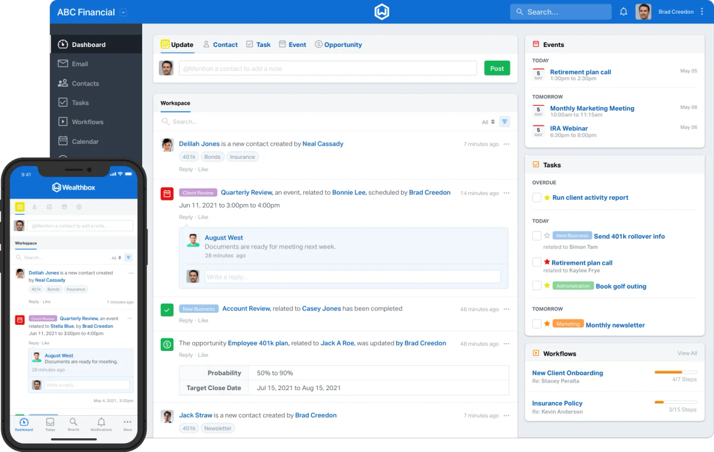Click calendar icon beside Monthly Marketing Meeting
Image resolution: width=714 pixels, height=452 pixels.
[x=538, y=111]
